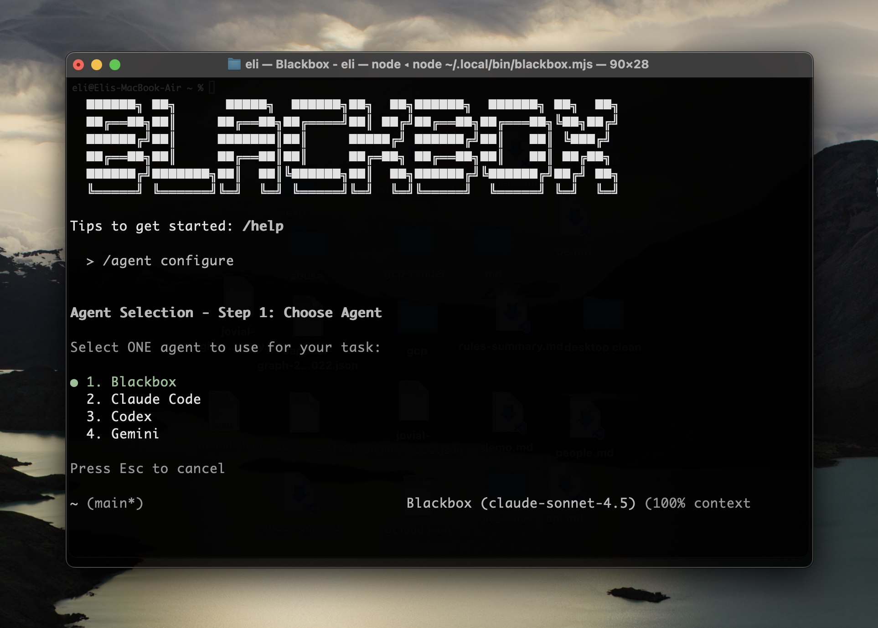Select the Codex agent
The width and height of the screenshot is (878, 628).
click(x=131, y=416)
